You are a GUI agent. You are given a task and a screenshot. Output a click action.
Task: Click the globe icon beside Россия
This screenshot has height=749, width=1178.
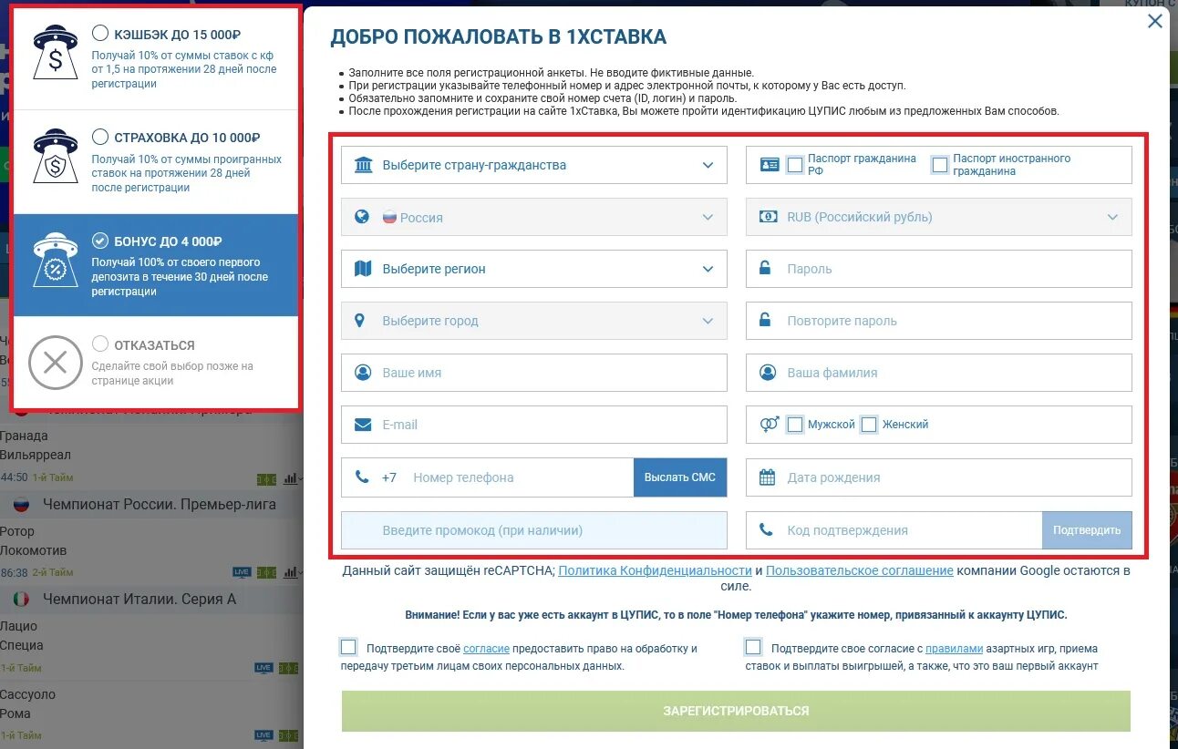pyautogui.click(x=362, y=217)
